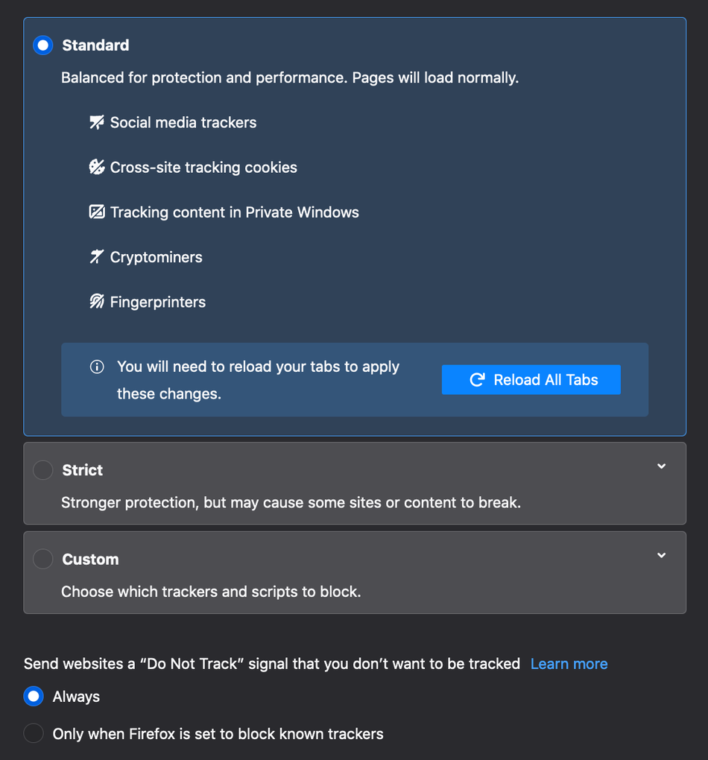Select Only when Firefox blocks known trackers
Screen dimensions: 708x760
[34, 733]
